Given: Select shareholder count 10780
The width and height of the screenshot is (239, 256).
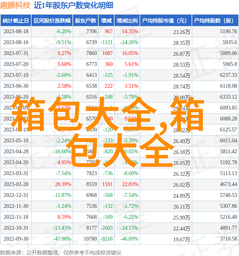Looking at the screenshot, I should [90, 239].
